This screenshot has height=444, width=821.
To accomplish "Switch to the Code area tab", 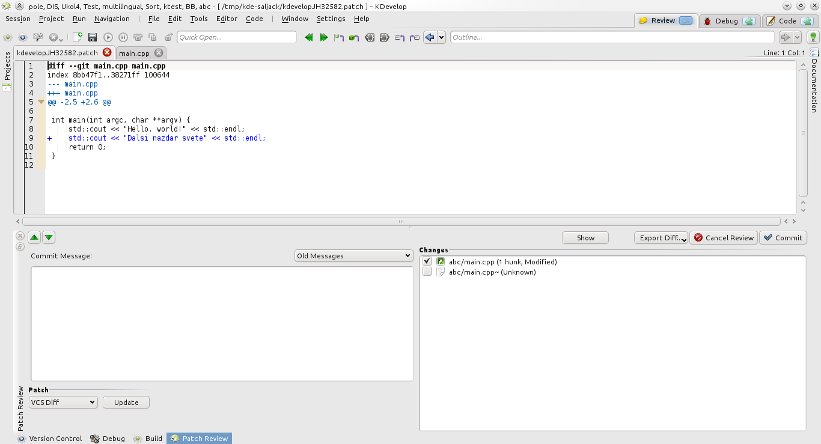I will [791, 21].
